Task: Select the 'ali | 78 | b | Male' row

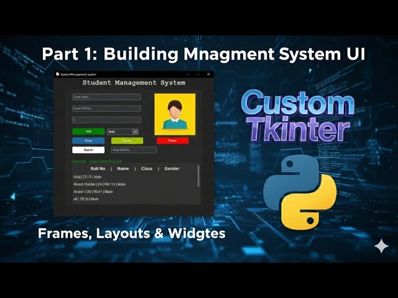Action: (86, 199)
